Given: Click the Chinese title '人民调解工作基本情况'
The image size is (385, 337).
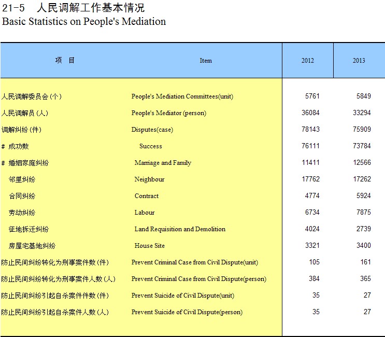Looking at the screenshot, I should (91, 8).
